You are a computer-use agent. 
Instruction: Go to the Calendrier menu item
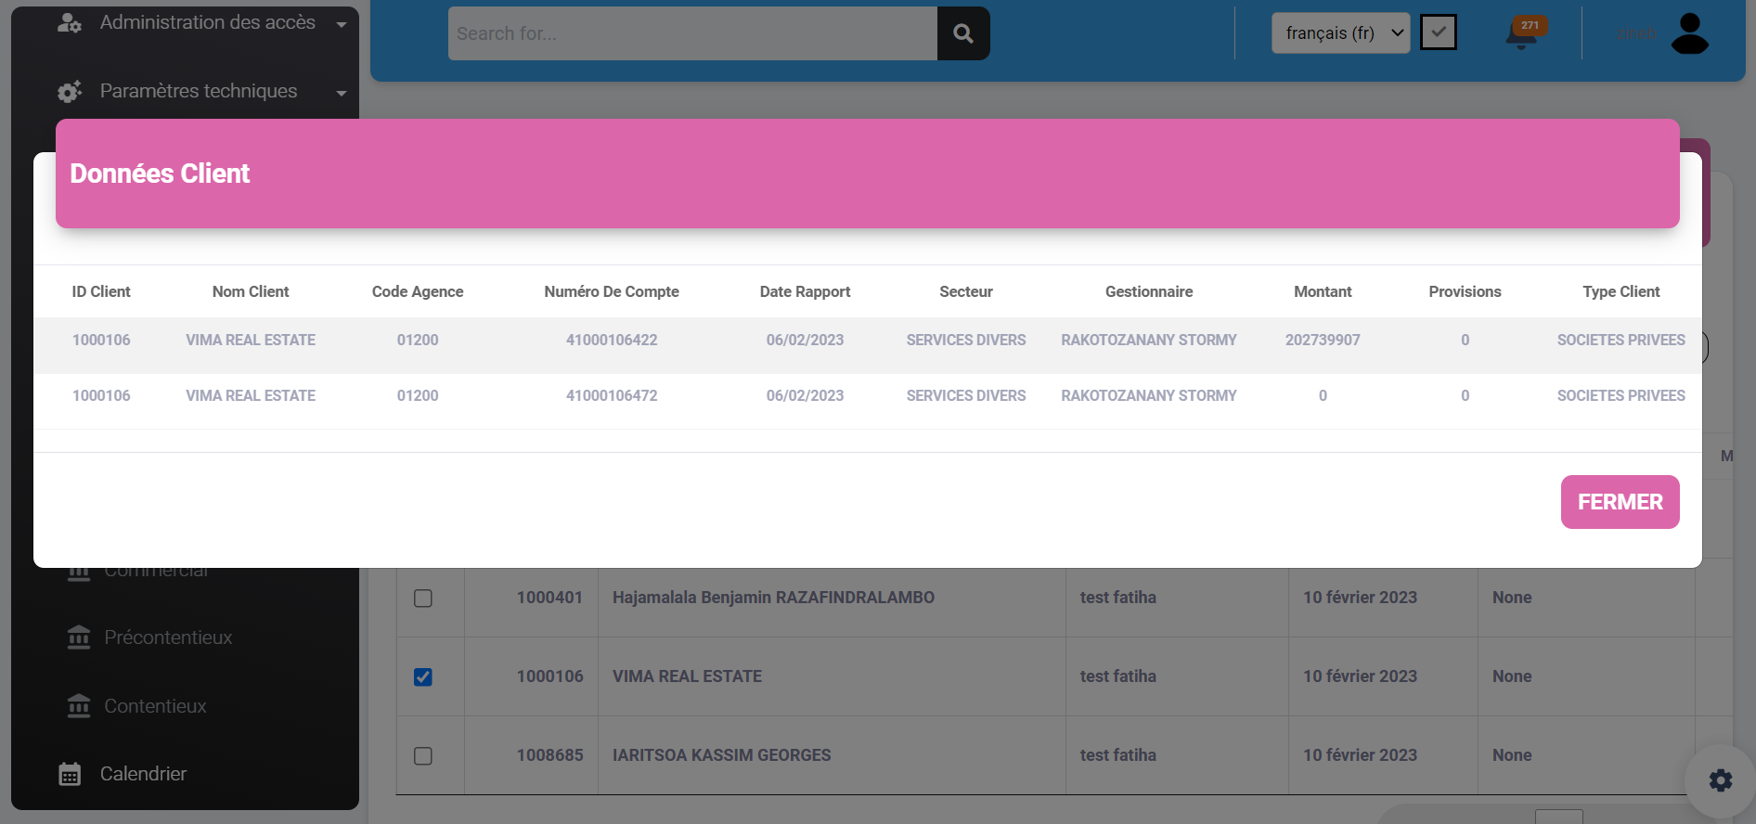coord(143,774)
